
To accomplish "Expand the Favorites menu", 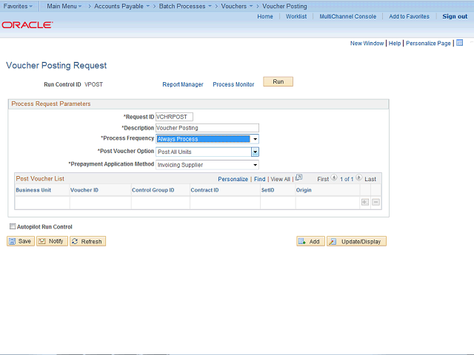I will click(x=18, y=6).
